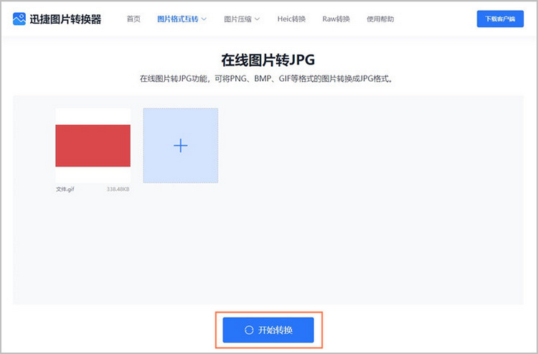The width and height of the screenshot is (538, 354).
Task: Go to the 首页 page
Action: point(133,19)
